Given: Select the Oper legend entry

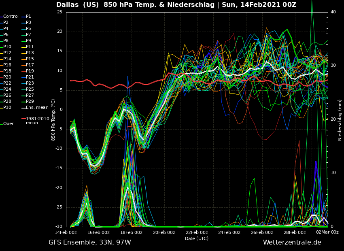Looking at the screenshot, I should [x=8, y=124].
